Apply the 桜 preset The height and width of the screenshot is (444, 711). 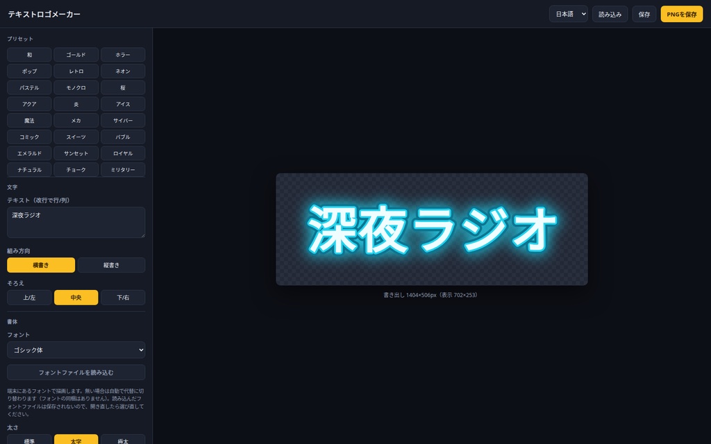[123, 87]
